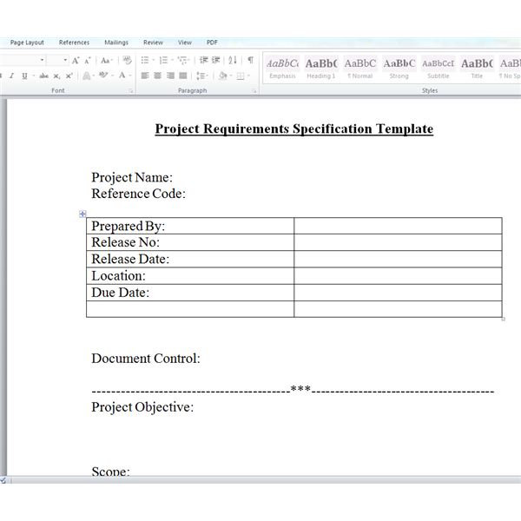Viewport: 521px width, 521px height.
Task: Click the Decrease Indent icon
Action: (x=204, y=60)
